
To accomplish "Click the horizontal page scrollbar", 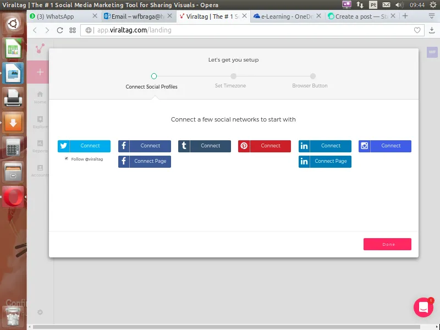I will coord(227,327).
